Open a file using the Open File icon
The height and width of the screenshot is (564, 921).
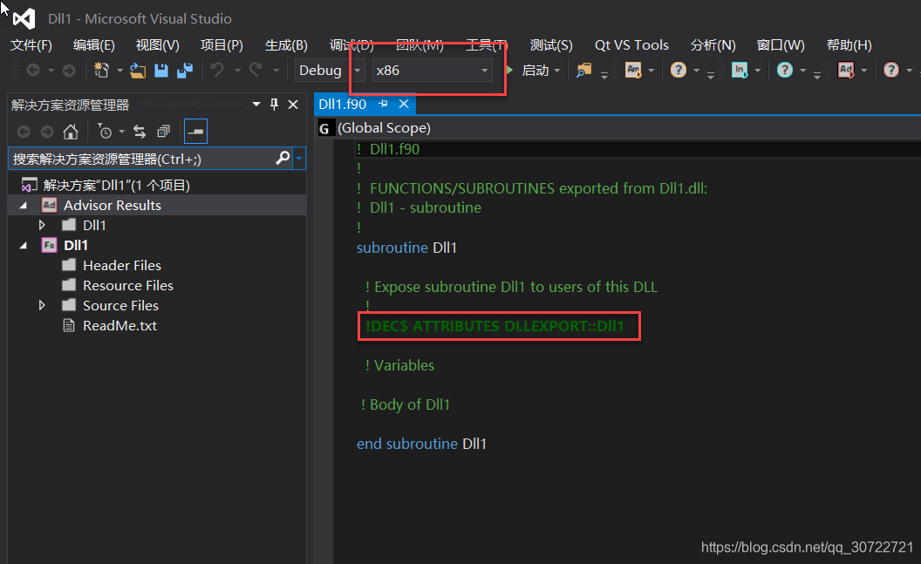tap(136, 70)
